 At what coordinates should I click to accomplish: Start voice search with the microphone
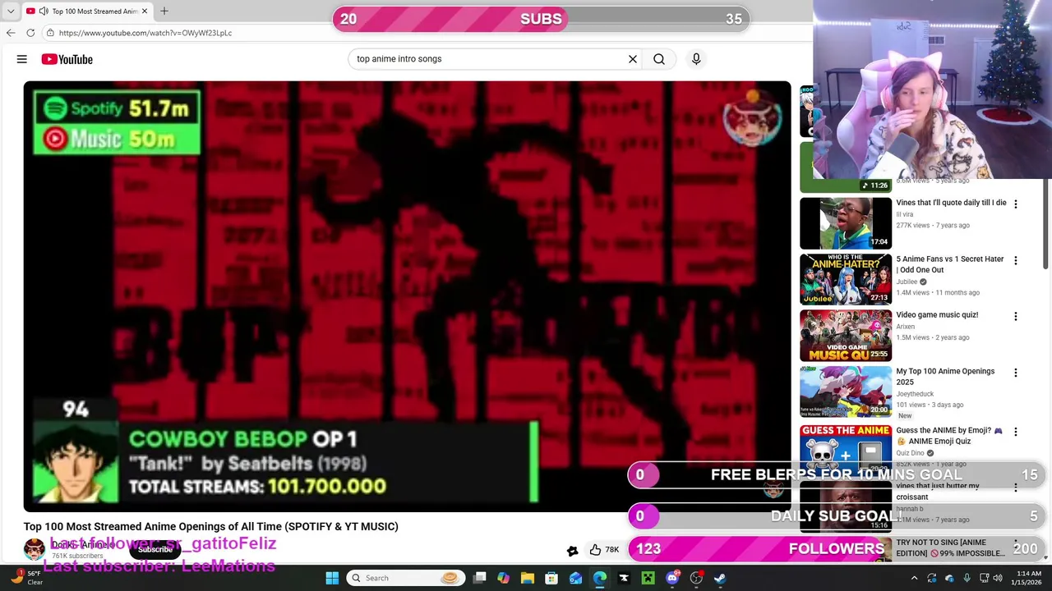click(x=696, y=59)
